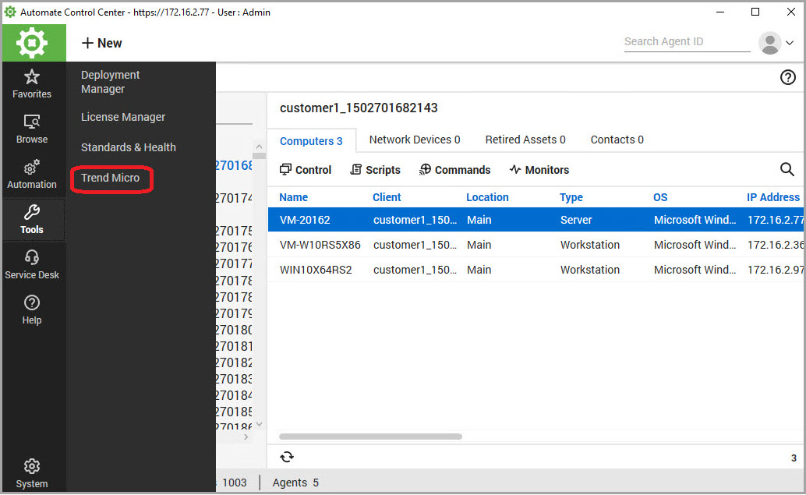Click the search magnifier in computers toolbar
Screen dimensions: 806x495
(787, 170)
